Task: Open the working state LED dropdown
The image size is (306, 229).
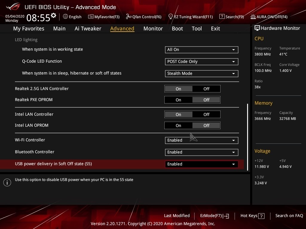Action: coord(202,50)
